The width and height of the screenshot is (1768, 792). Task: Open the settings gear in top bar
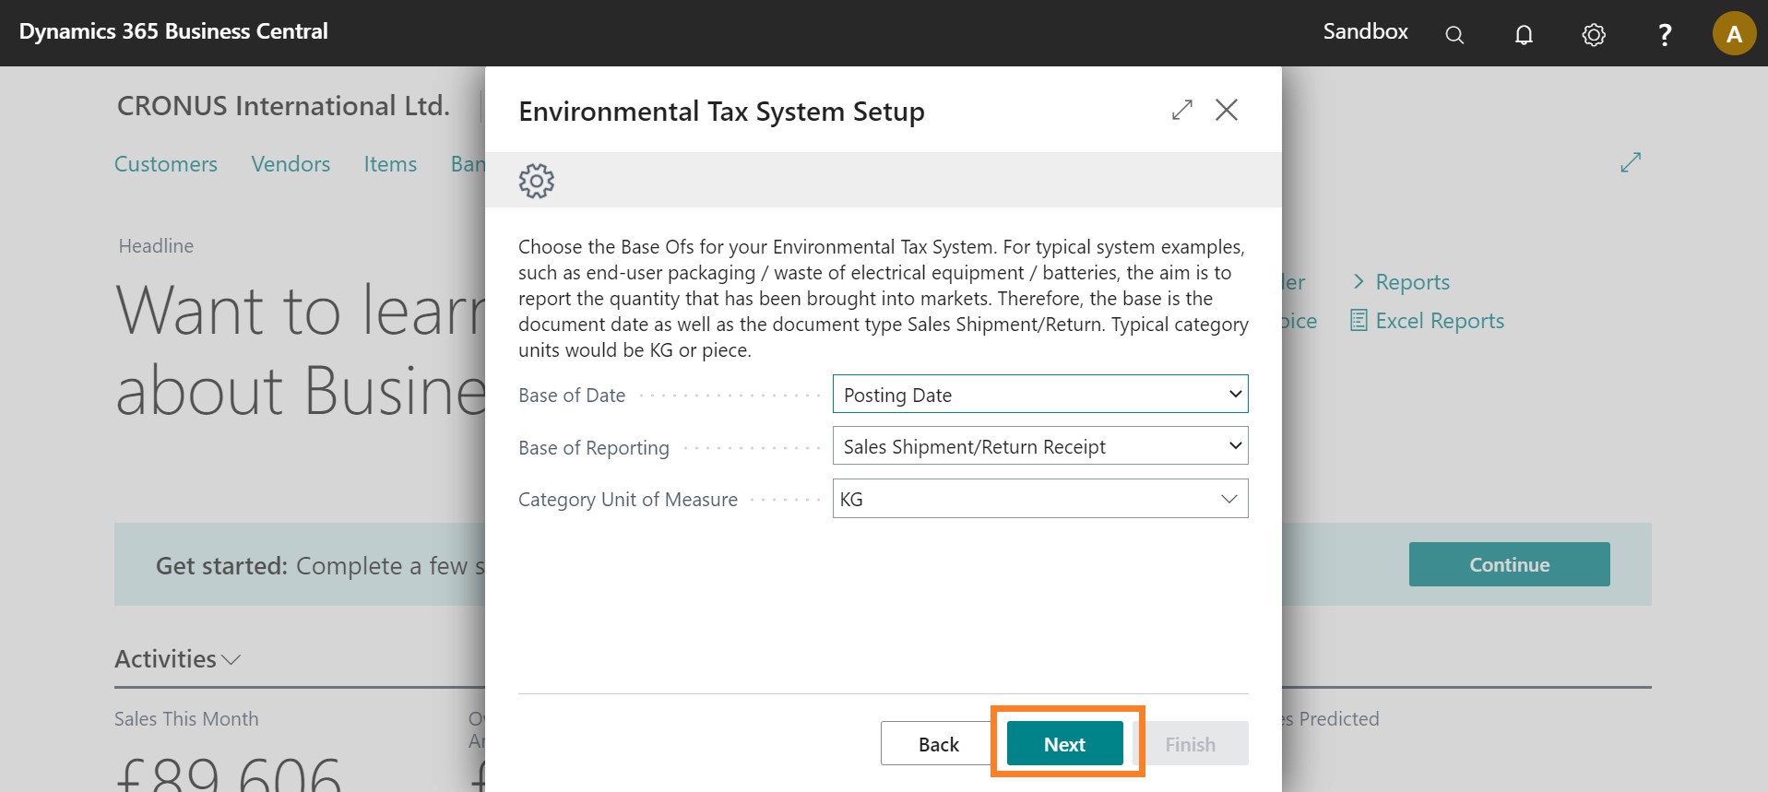[x=1594, y=35]
